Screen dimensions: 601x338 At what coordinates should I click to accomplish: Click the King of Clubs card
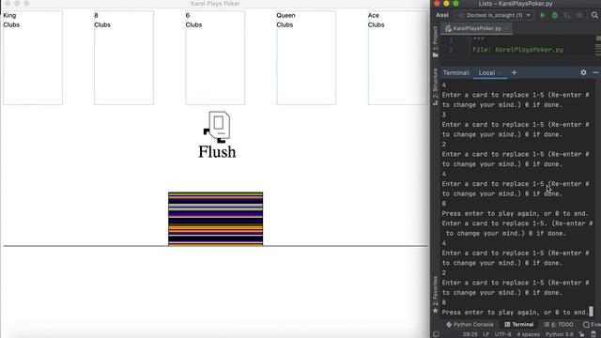[x=33, y=57]
